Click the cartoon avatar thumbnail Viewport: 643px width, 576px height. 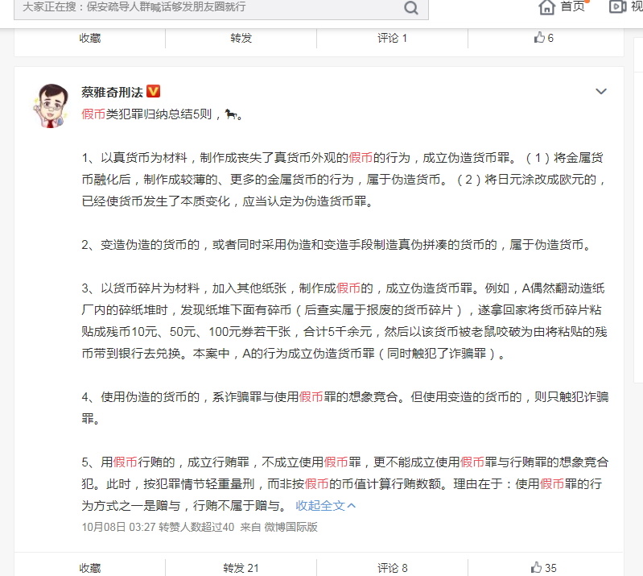[51, 106]
